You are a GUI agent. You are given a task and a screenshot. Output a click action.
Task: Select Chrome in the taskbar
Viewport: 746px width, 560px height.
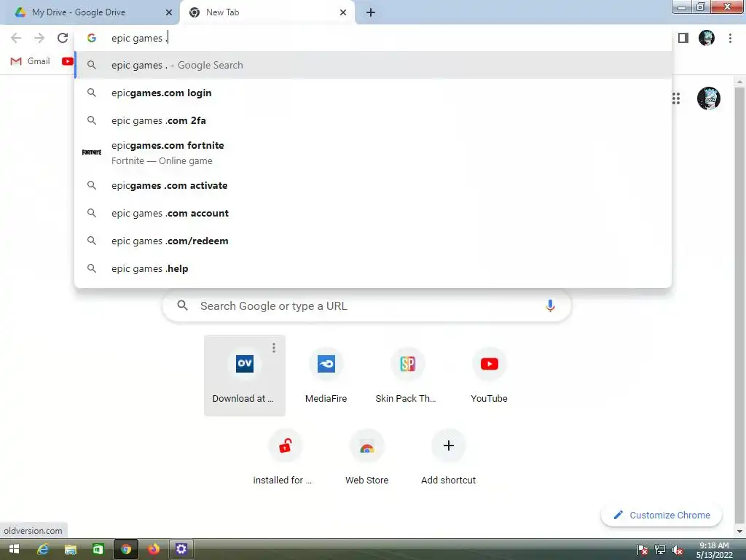point(125,550)
